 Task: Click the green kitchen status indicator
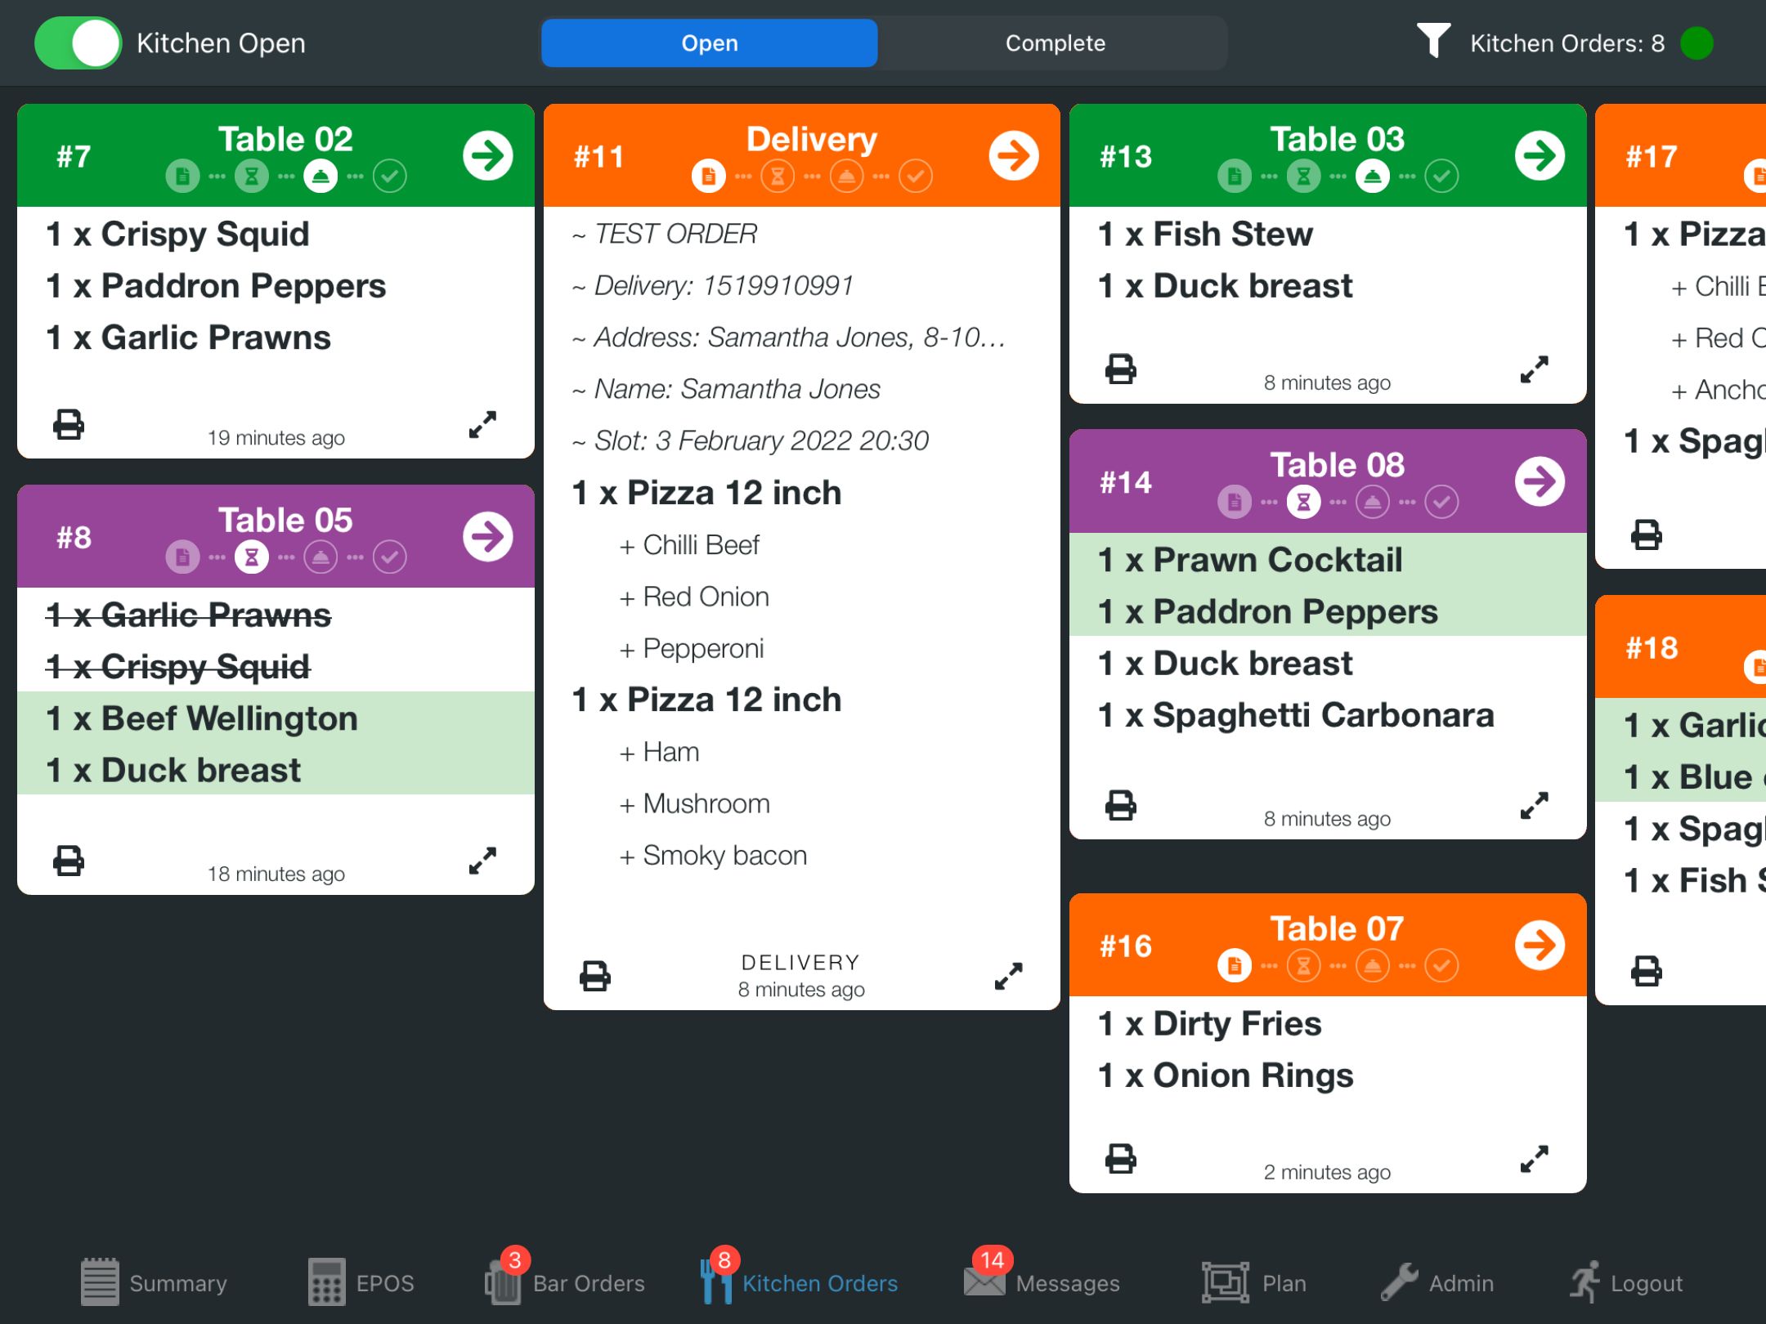1697,43
